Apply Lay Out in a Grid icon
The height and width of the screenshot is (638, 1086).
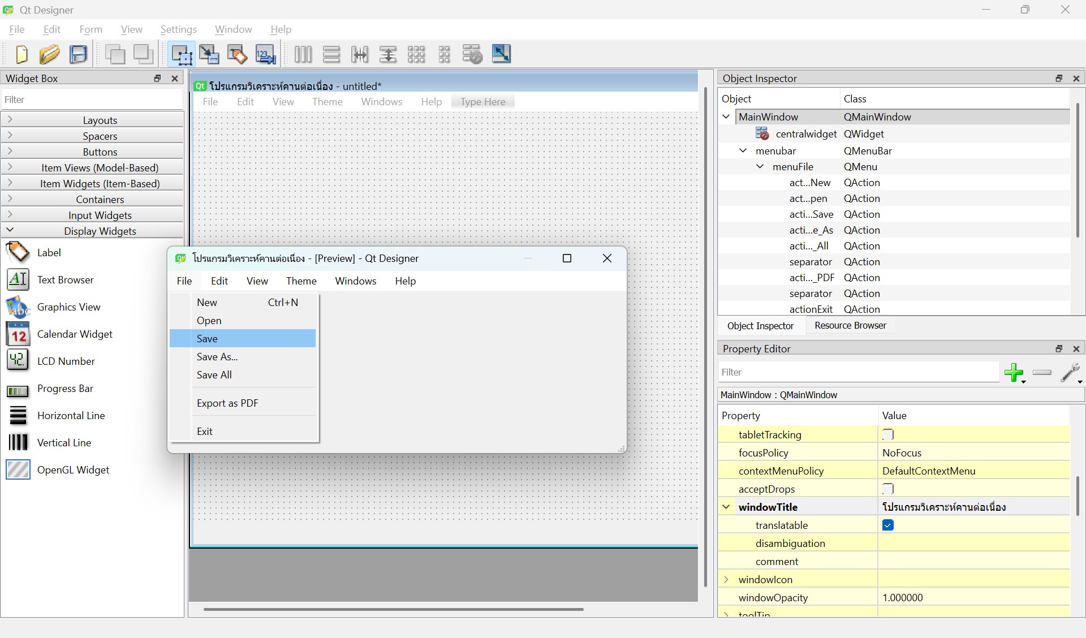[416, 54]
